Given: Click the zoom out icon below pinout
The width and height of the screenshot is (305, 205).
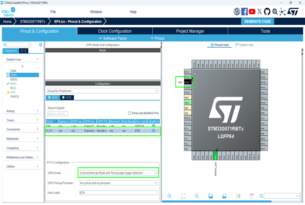Looking at the screenshot, I should (197, 196).
